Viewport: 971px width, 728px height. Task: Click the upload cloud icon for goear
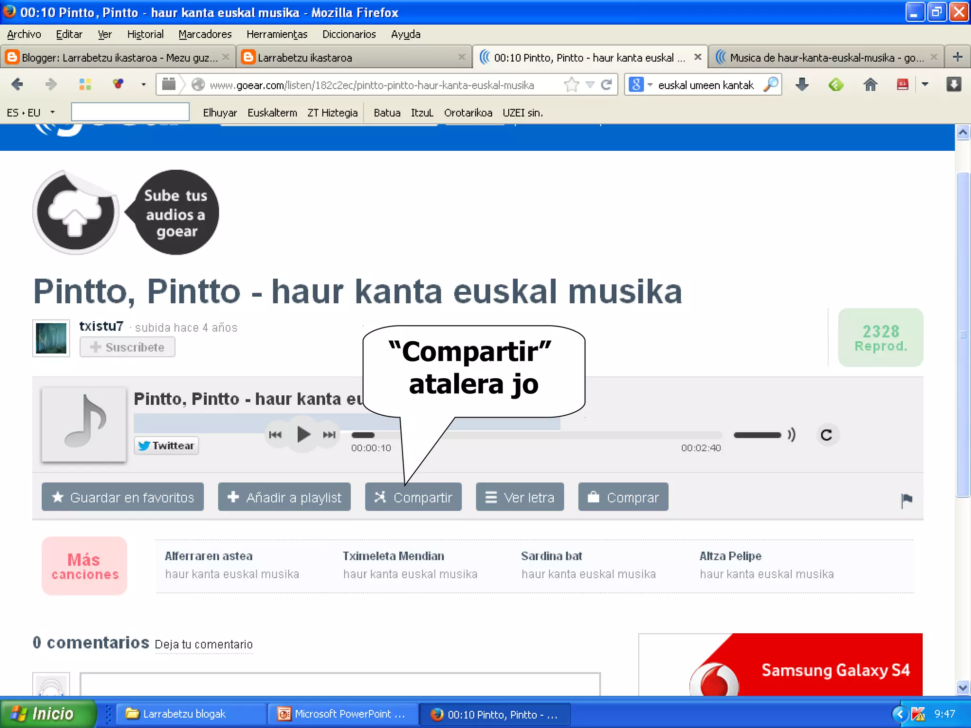pos(75,213)
